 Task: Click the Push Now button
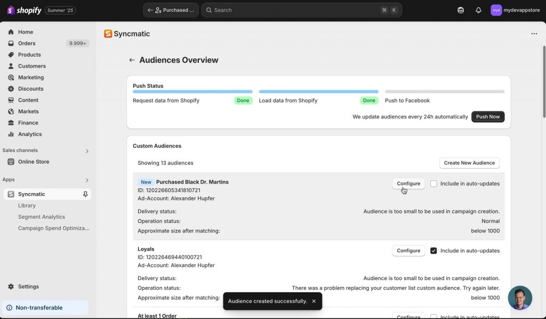tap(488, 117)
